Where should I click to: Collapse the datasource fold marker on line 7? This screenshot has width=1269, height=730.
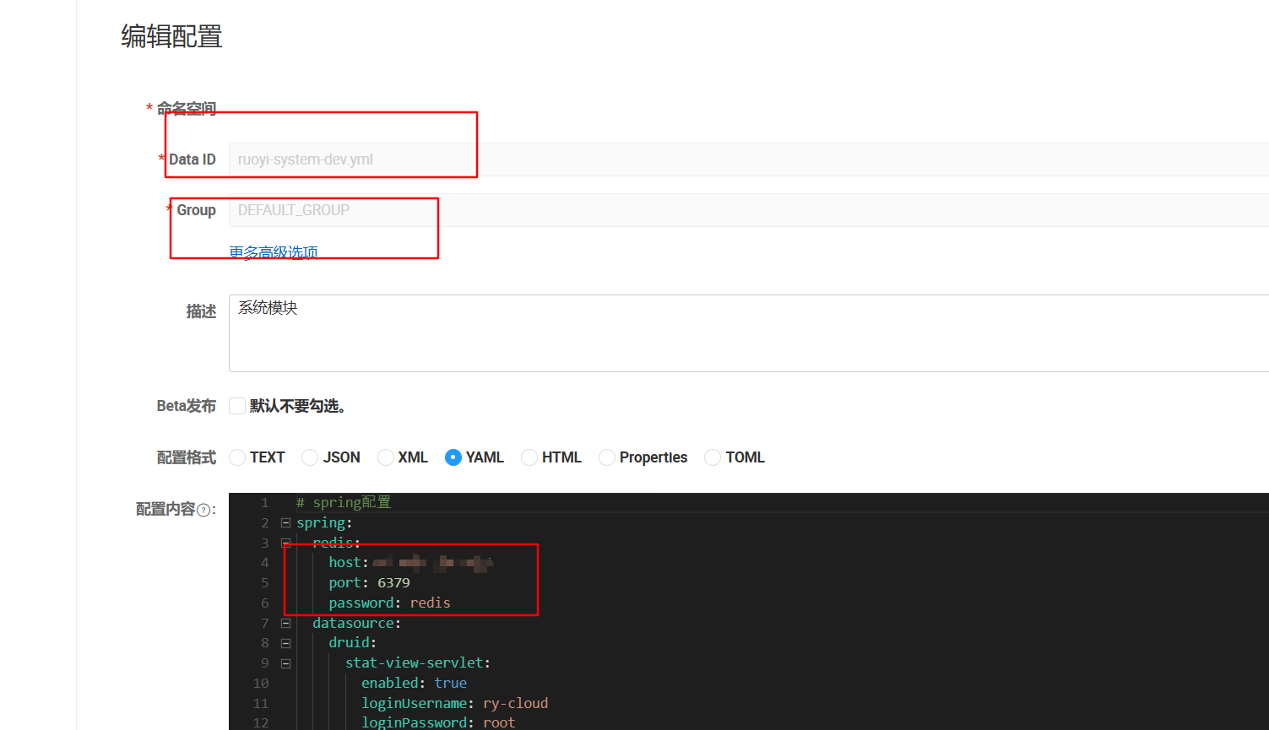[285, 623]
